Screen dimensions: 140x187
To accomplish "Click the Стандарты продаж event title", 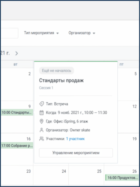I will 61,81.
